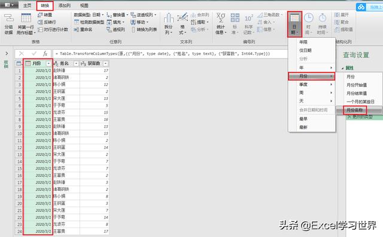Click 对行进行计数 (Count Rows)

pos(53,29)
